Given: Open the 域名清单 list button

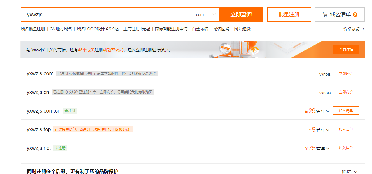Looking at the screenshot, I should click(x=340, y=15).
